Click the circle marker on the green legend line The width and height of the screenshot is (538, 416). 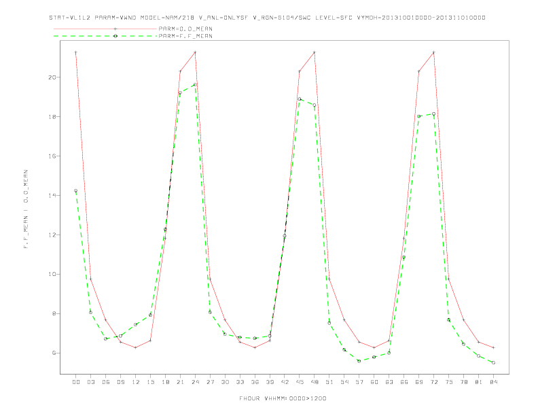[x=115, y=36]
